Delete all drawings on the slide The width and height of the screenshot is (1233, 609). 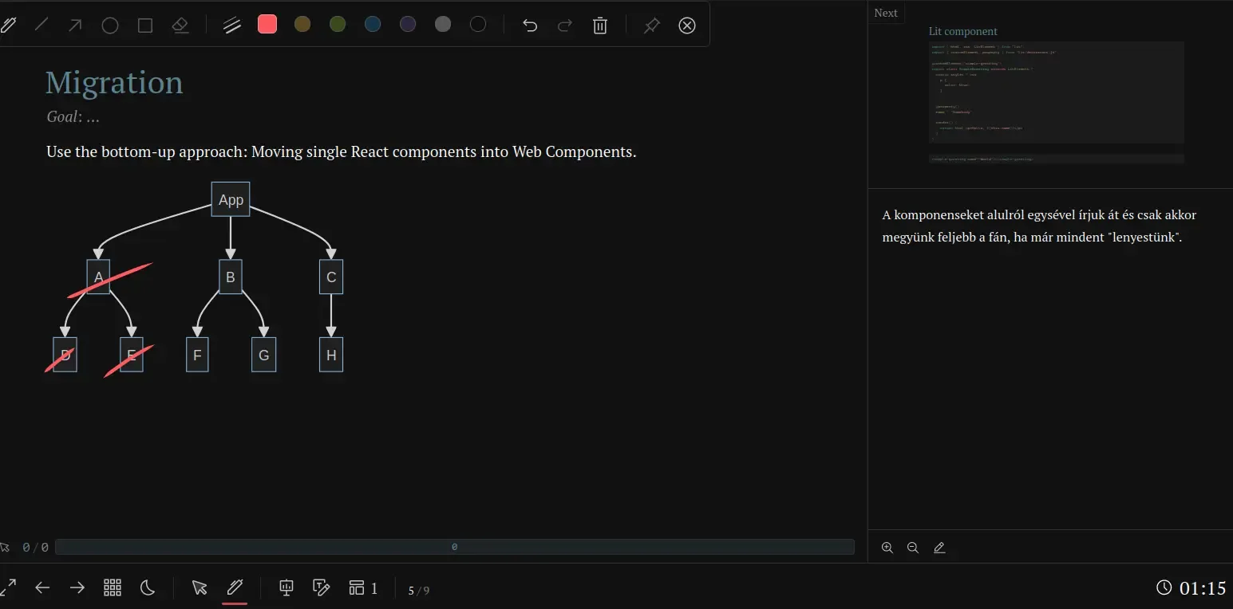pos(600,25)
